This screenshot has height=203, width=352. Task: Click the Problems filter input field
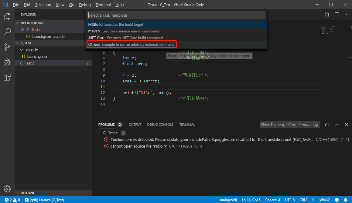[x=285, y=124]
